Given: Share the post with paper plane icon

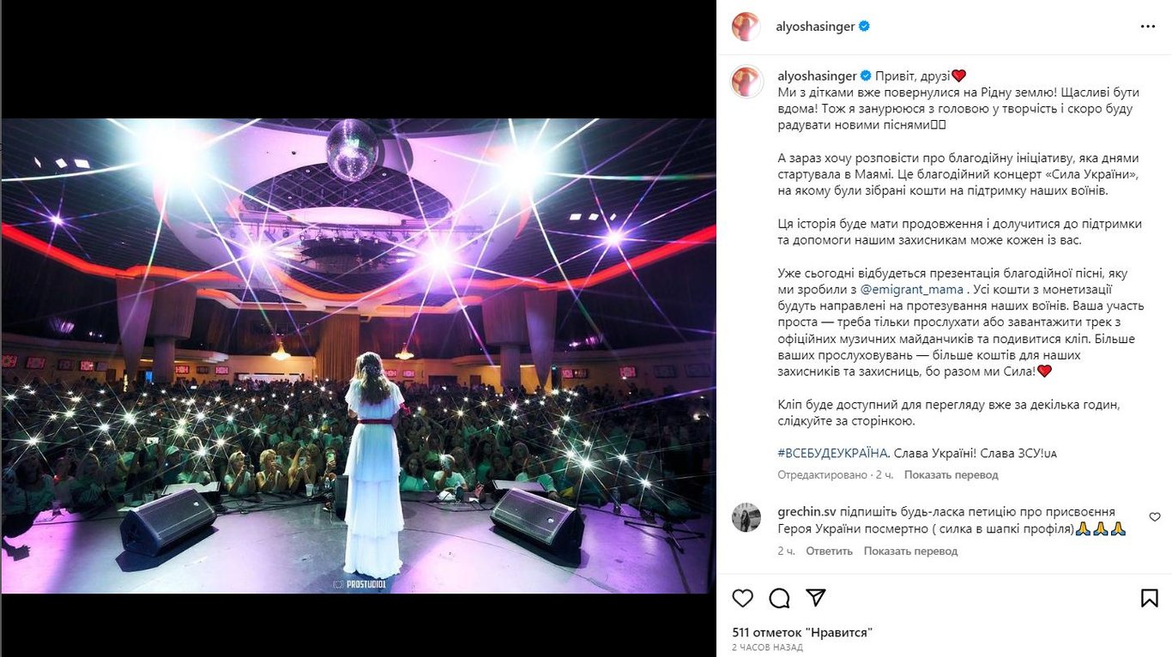Looking at the screenshot, I should pyautogui.click(x=816, y=597).
